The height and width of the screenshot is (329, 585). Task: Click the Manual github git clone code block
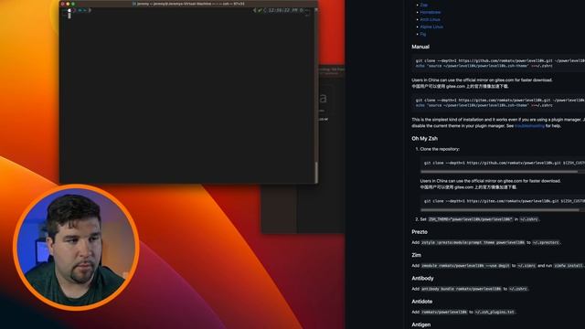[x=498, y=63]
